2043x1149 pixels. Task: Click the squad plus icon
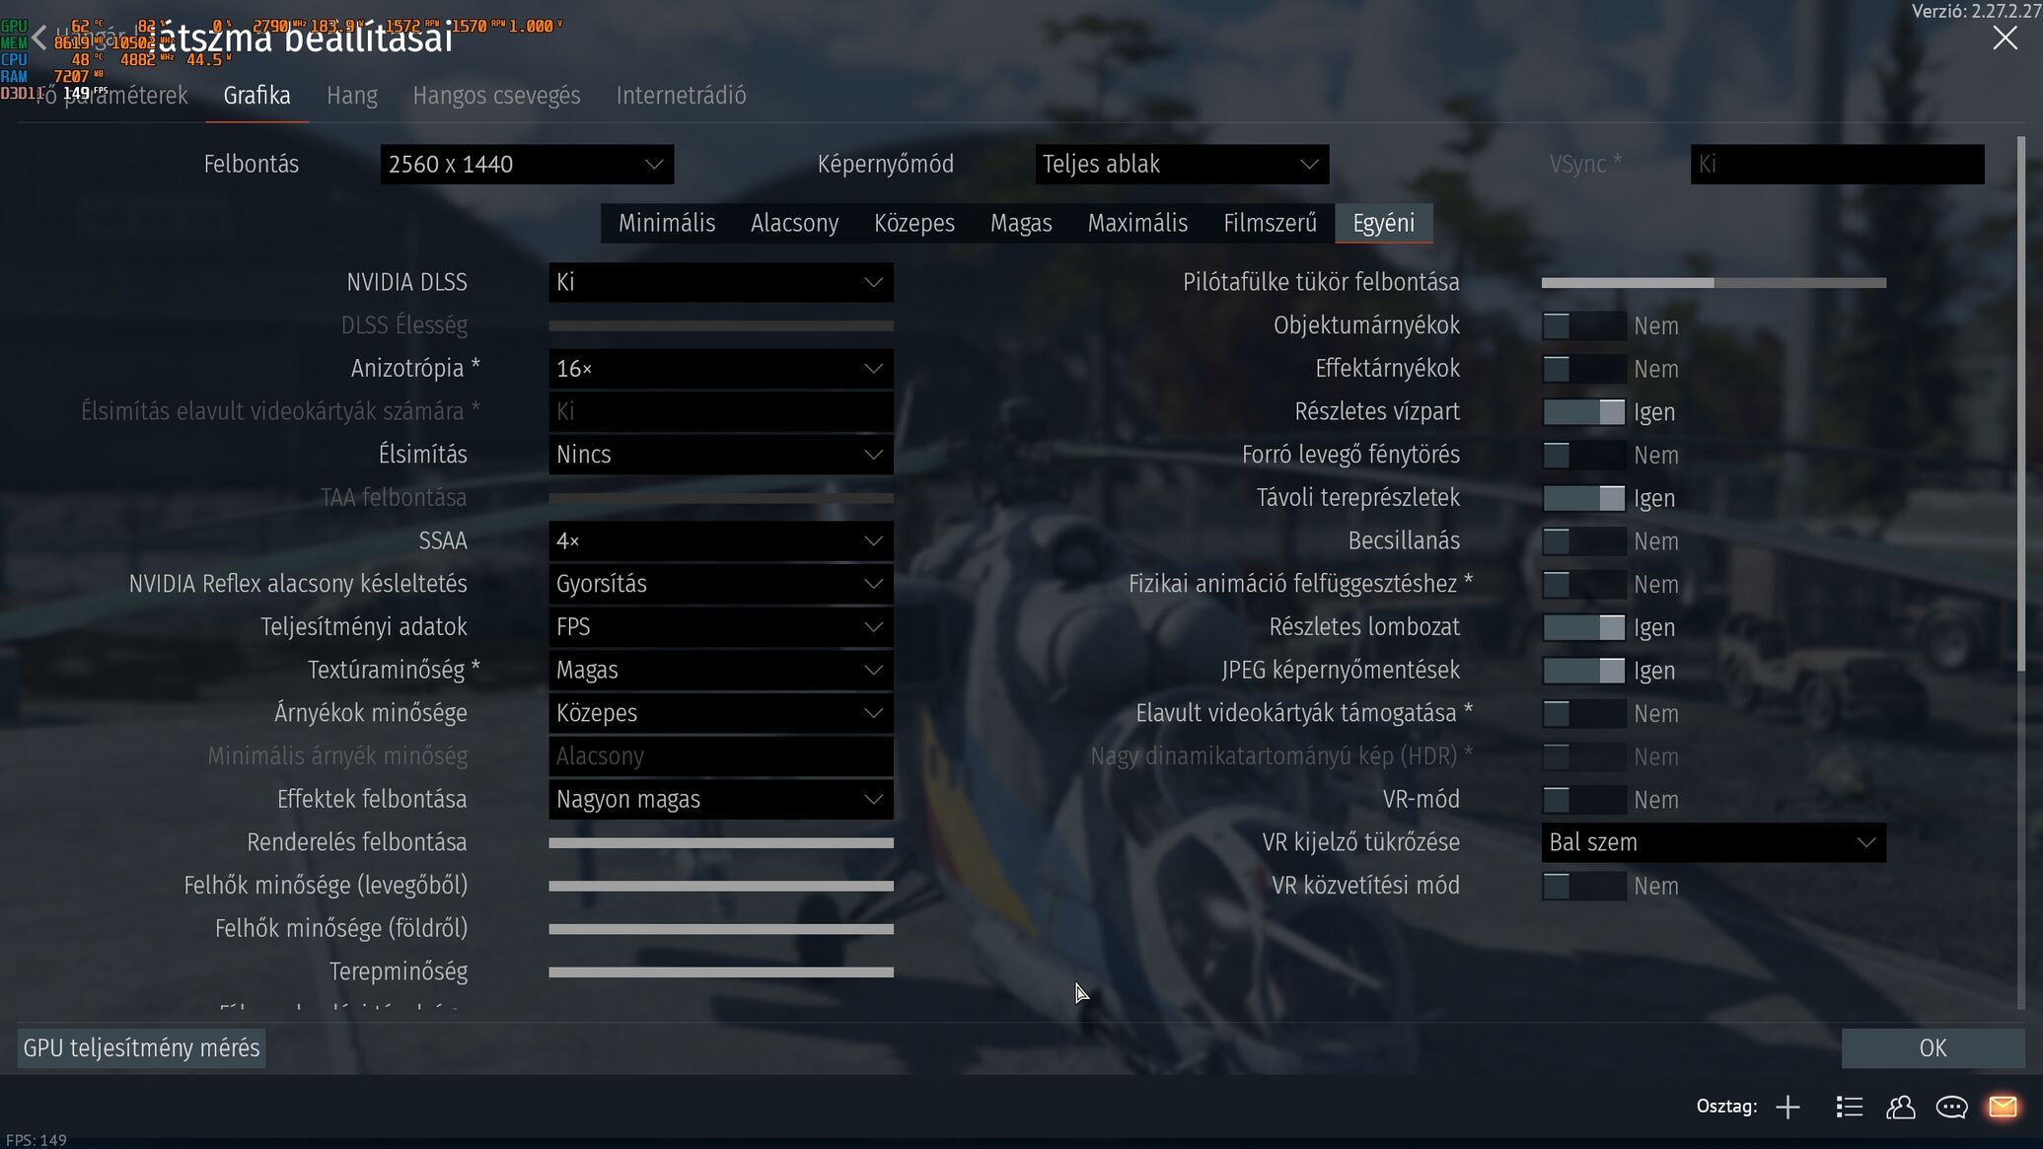(1788, 1107)
